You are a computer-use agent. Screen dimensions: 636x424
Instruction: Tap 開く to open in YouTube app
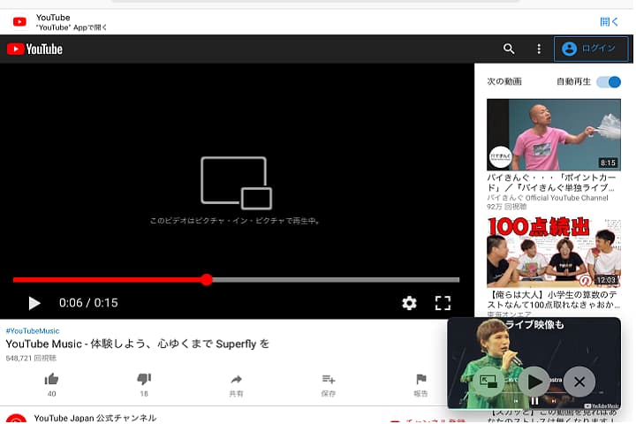(609, 21)
